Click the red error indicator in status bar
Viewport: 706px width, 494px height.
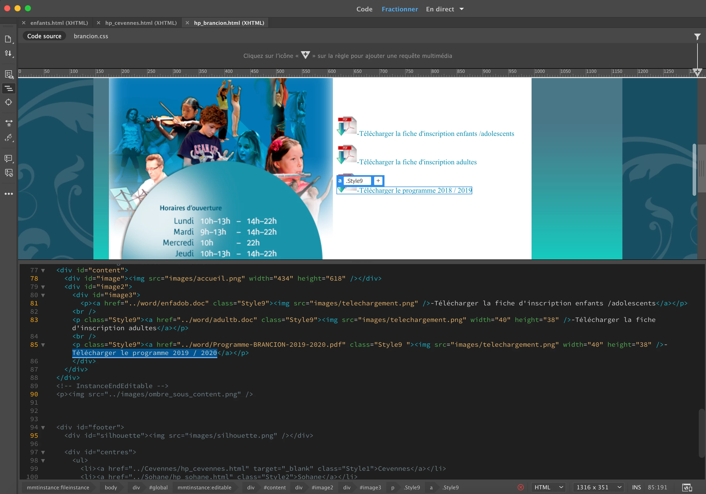(520, 487)
